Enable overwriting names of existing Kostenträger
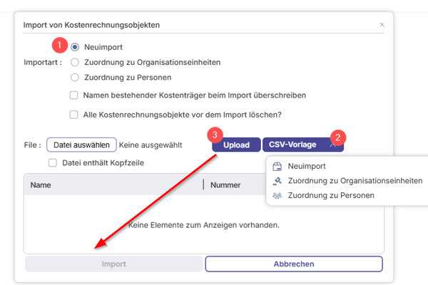The width and height of the screenshot is (428, 285). click(73, 95)
